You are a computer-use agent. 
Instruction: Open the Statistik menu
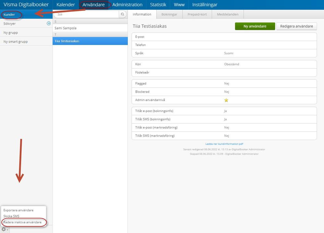(158, 5)
